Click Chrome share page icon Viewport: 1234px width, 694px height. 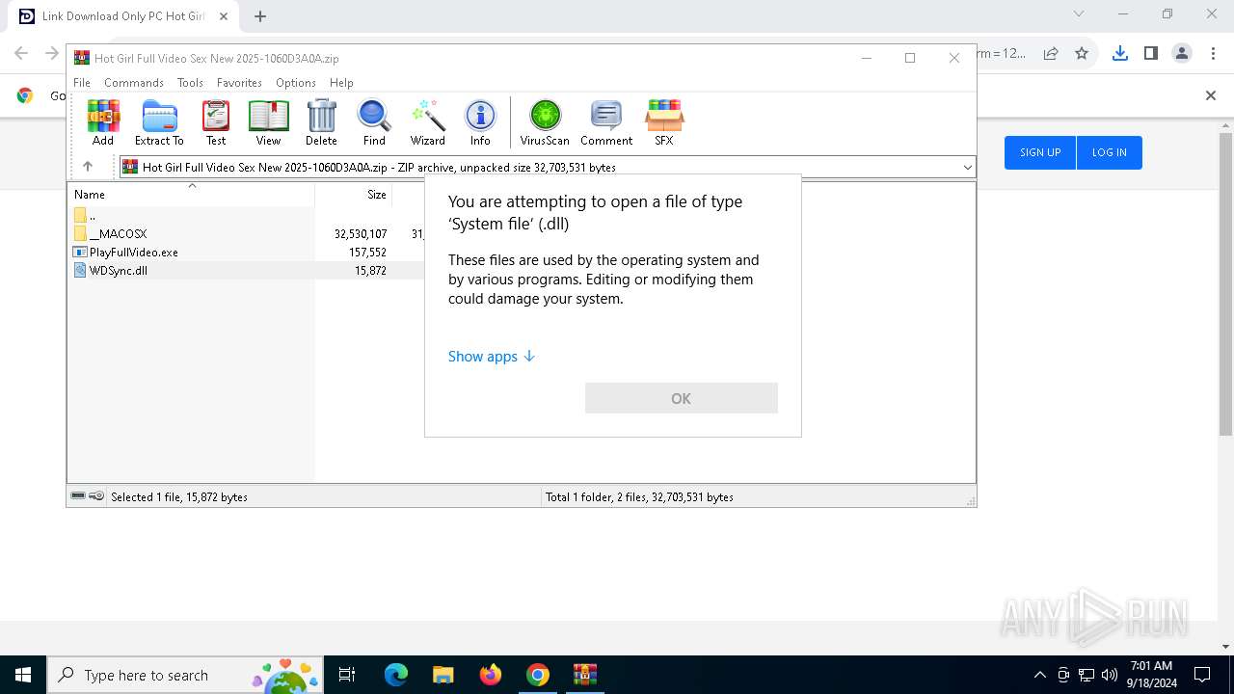[x=1051, y=53]
